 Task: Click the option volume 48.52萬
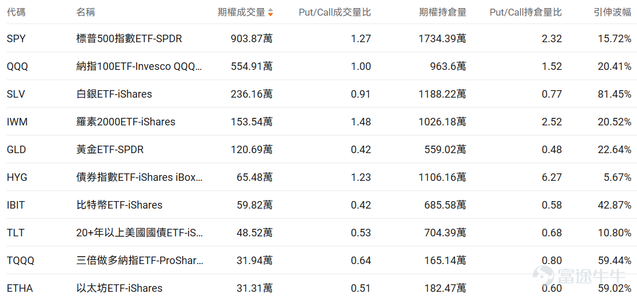(255, 233)
